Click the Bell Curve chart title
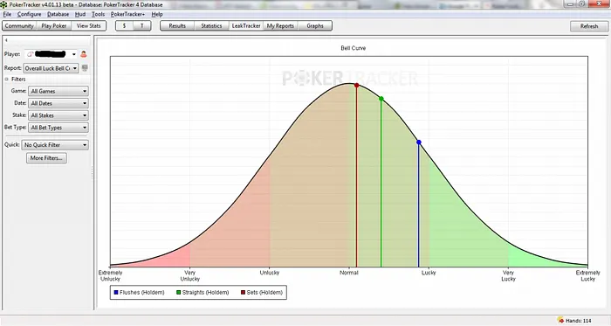The image size is (611, 326). 353,48
